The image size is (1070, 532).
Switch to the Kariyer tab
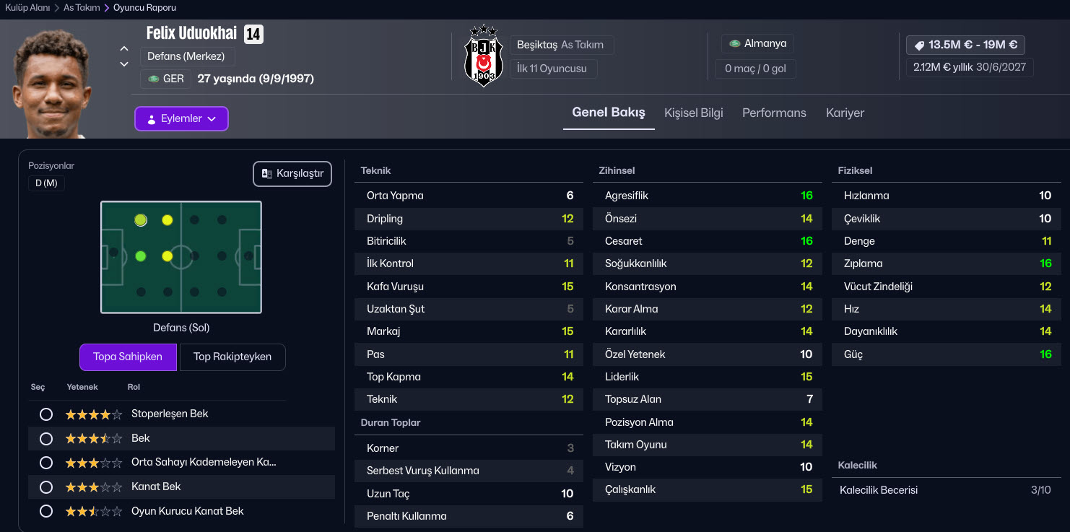[845, 113]
